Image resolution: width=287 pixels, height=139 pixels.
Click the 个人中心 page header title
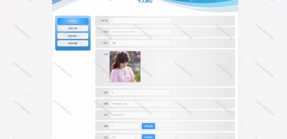tap(145, 1)
